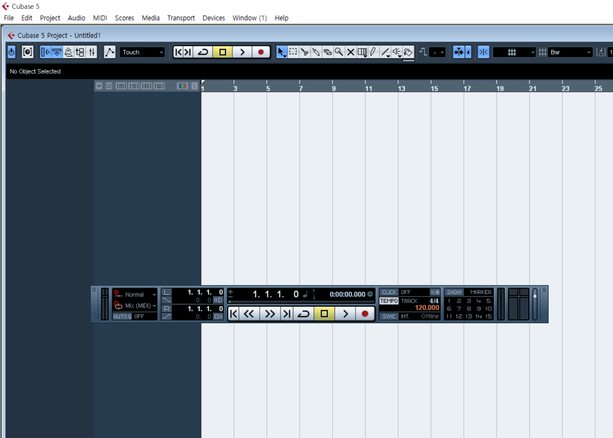Toggle Show Event Infoline button
The image size is (613, 438).
coord(57,52)
